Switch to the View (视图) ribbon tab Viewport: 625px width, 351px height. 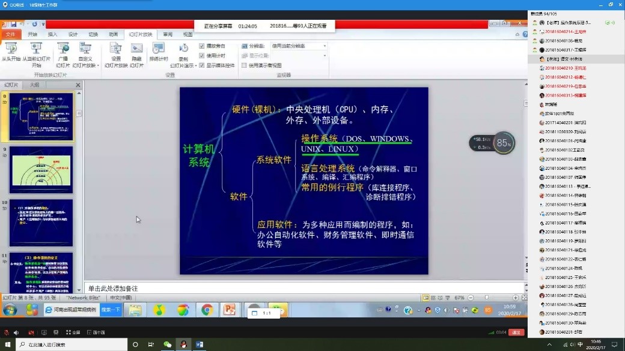tap(187, 35)
